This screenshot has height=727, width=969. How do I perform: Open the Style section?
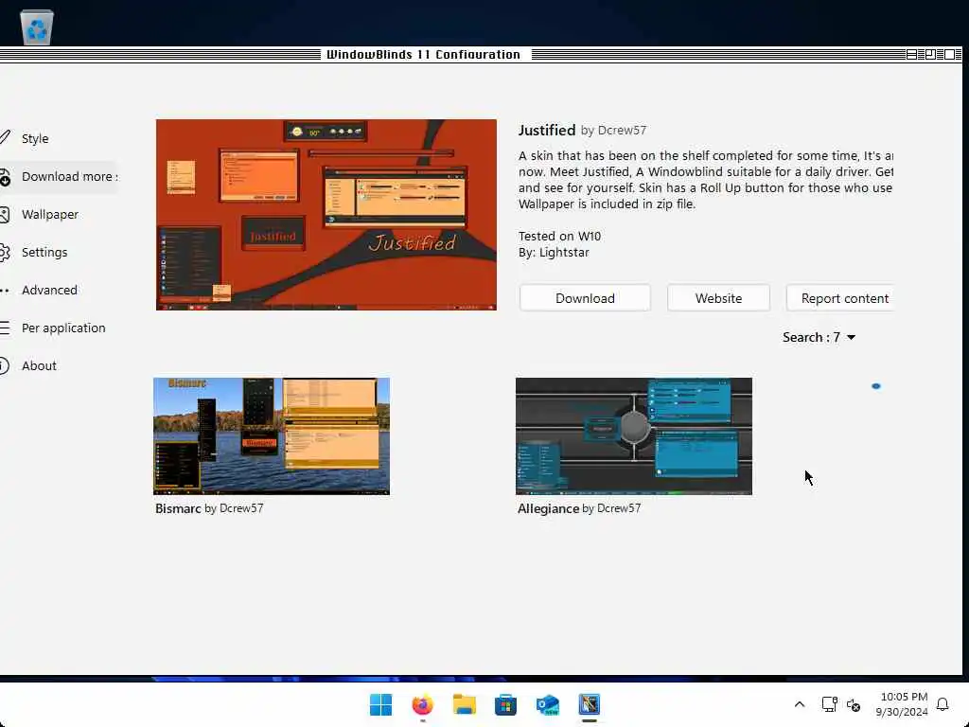(x=35, y=138)
